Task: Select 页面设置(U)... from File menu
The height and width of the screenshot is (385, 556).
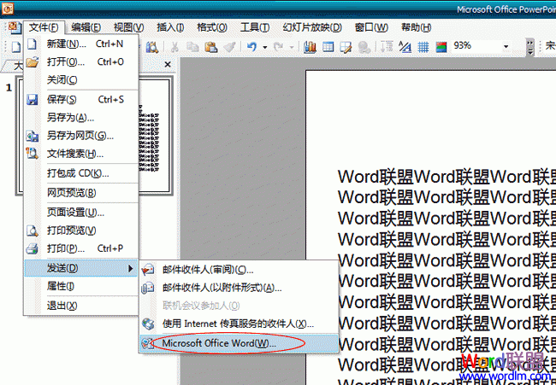Action: pos(75,212)
